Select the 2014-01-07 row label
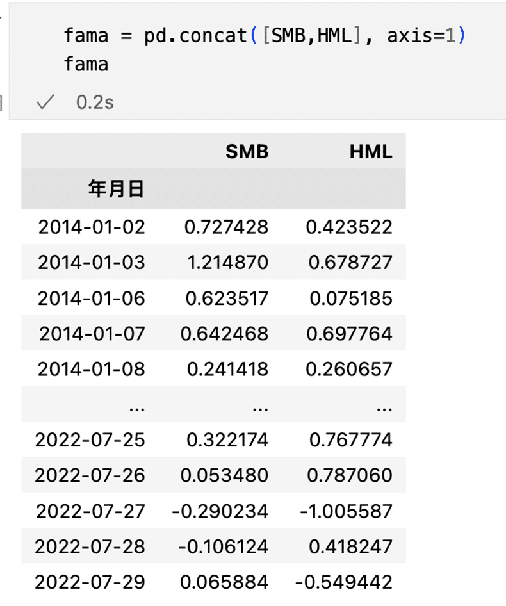This screenshot has height=606, width=506. click(x=92, y=334)
